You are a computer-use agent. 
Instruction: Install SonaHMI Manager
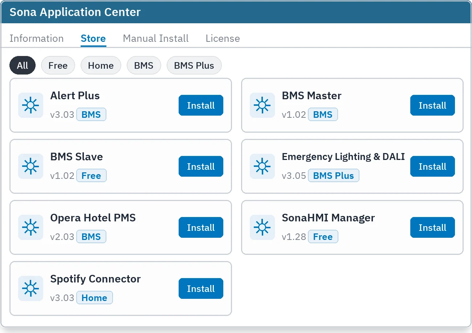(x=432, y=228)
